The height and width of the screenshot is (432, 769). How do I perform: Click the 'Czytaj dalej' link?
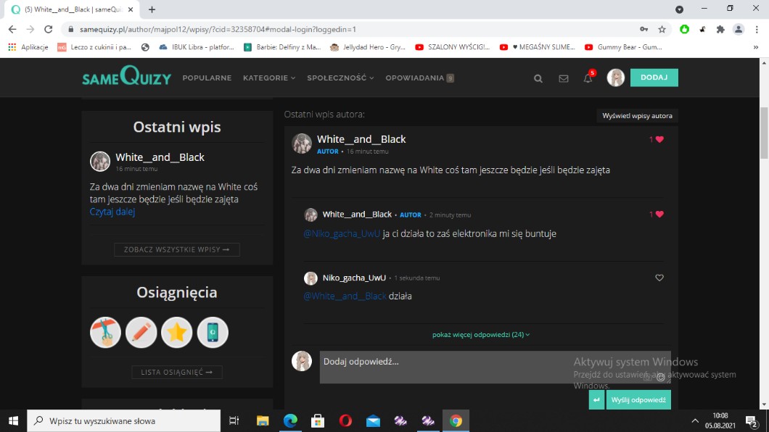click(112, 212)
